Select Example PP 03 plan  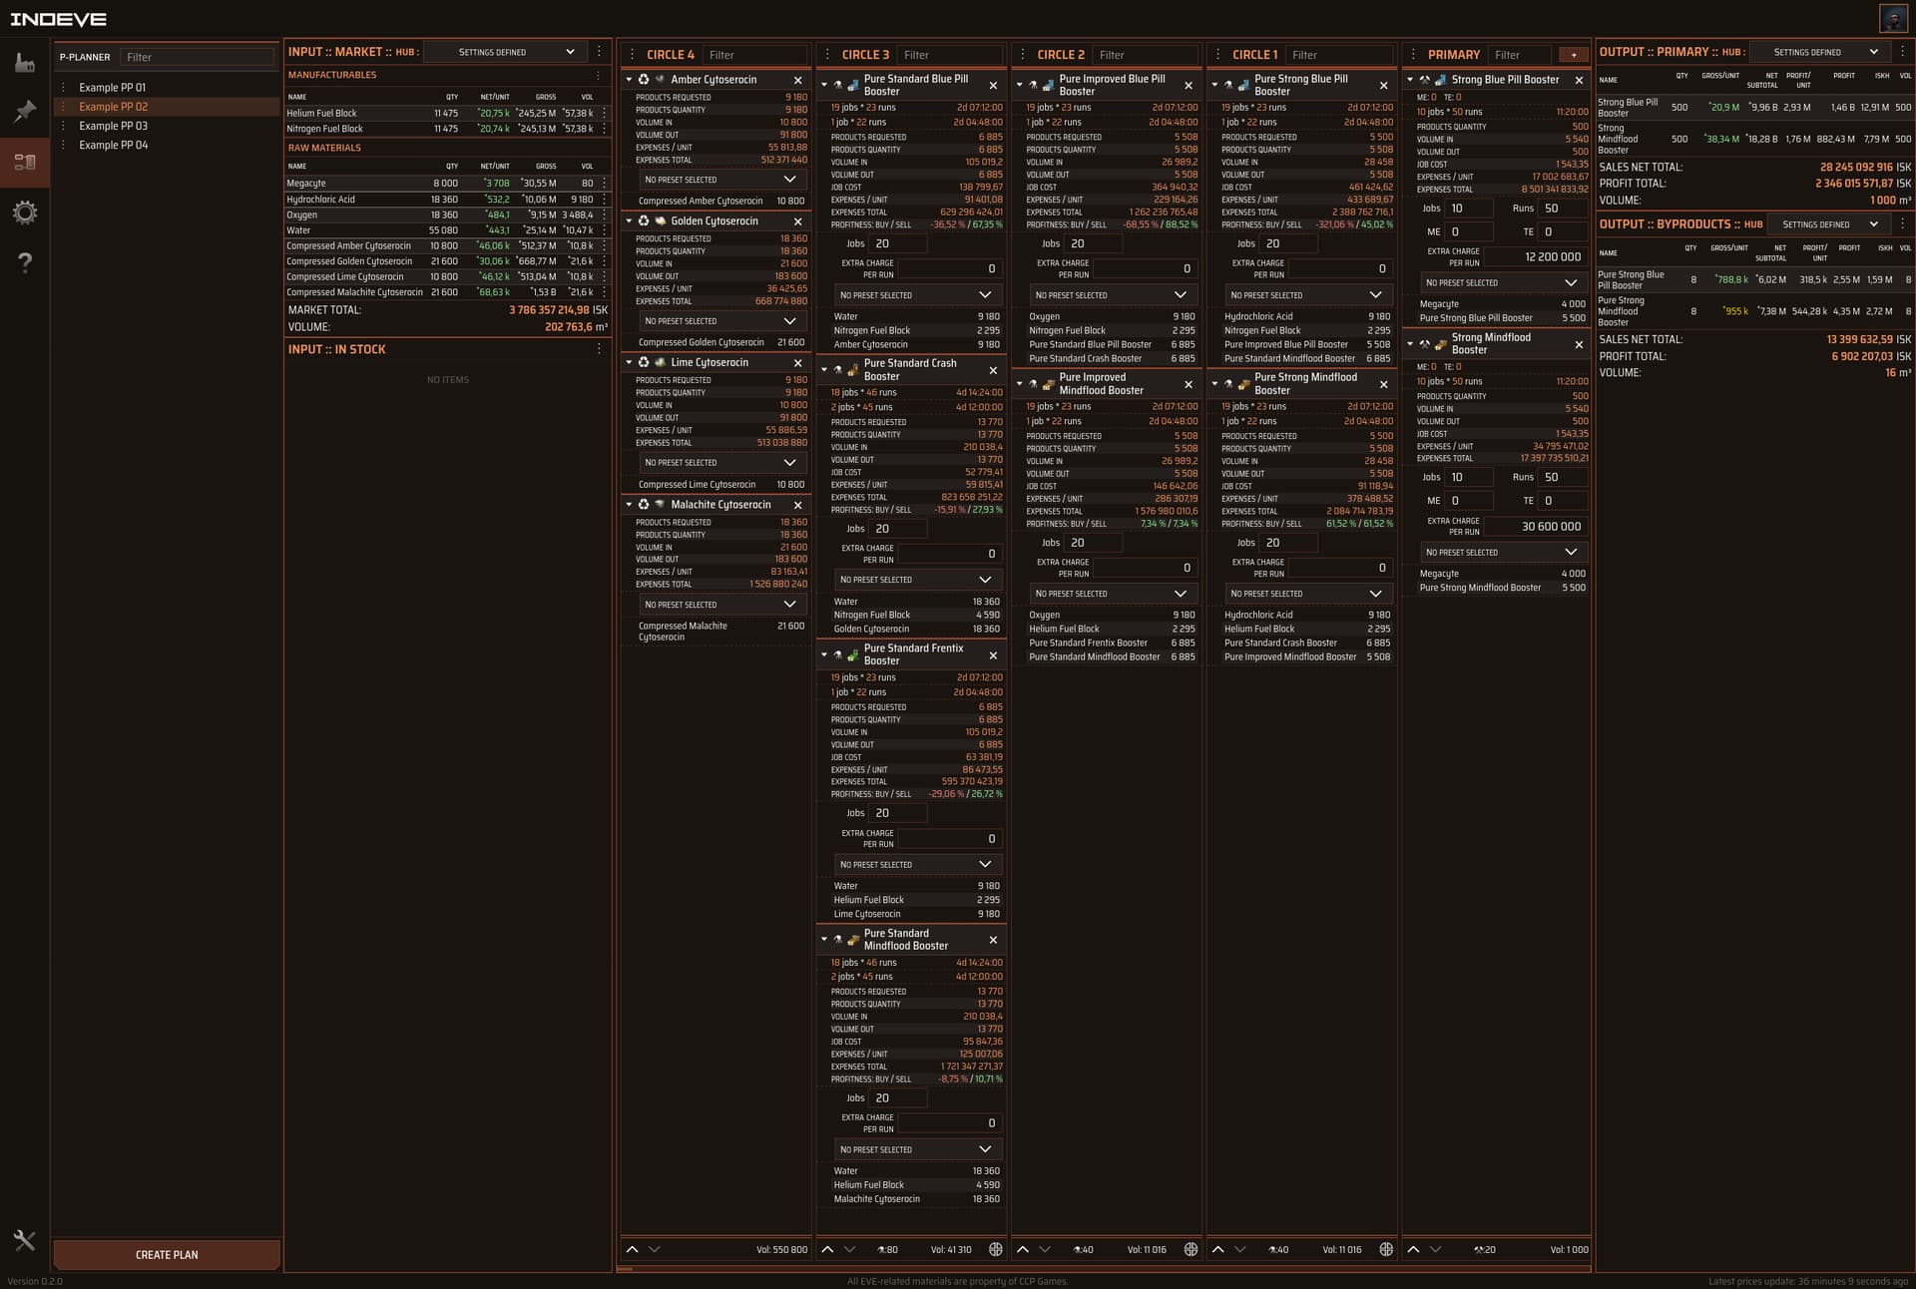click(x=113, y=126)
